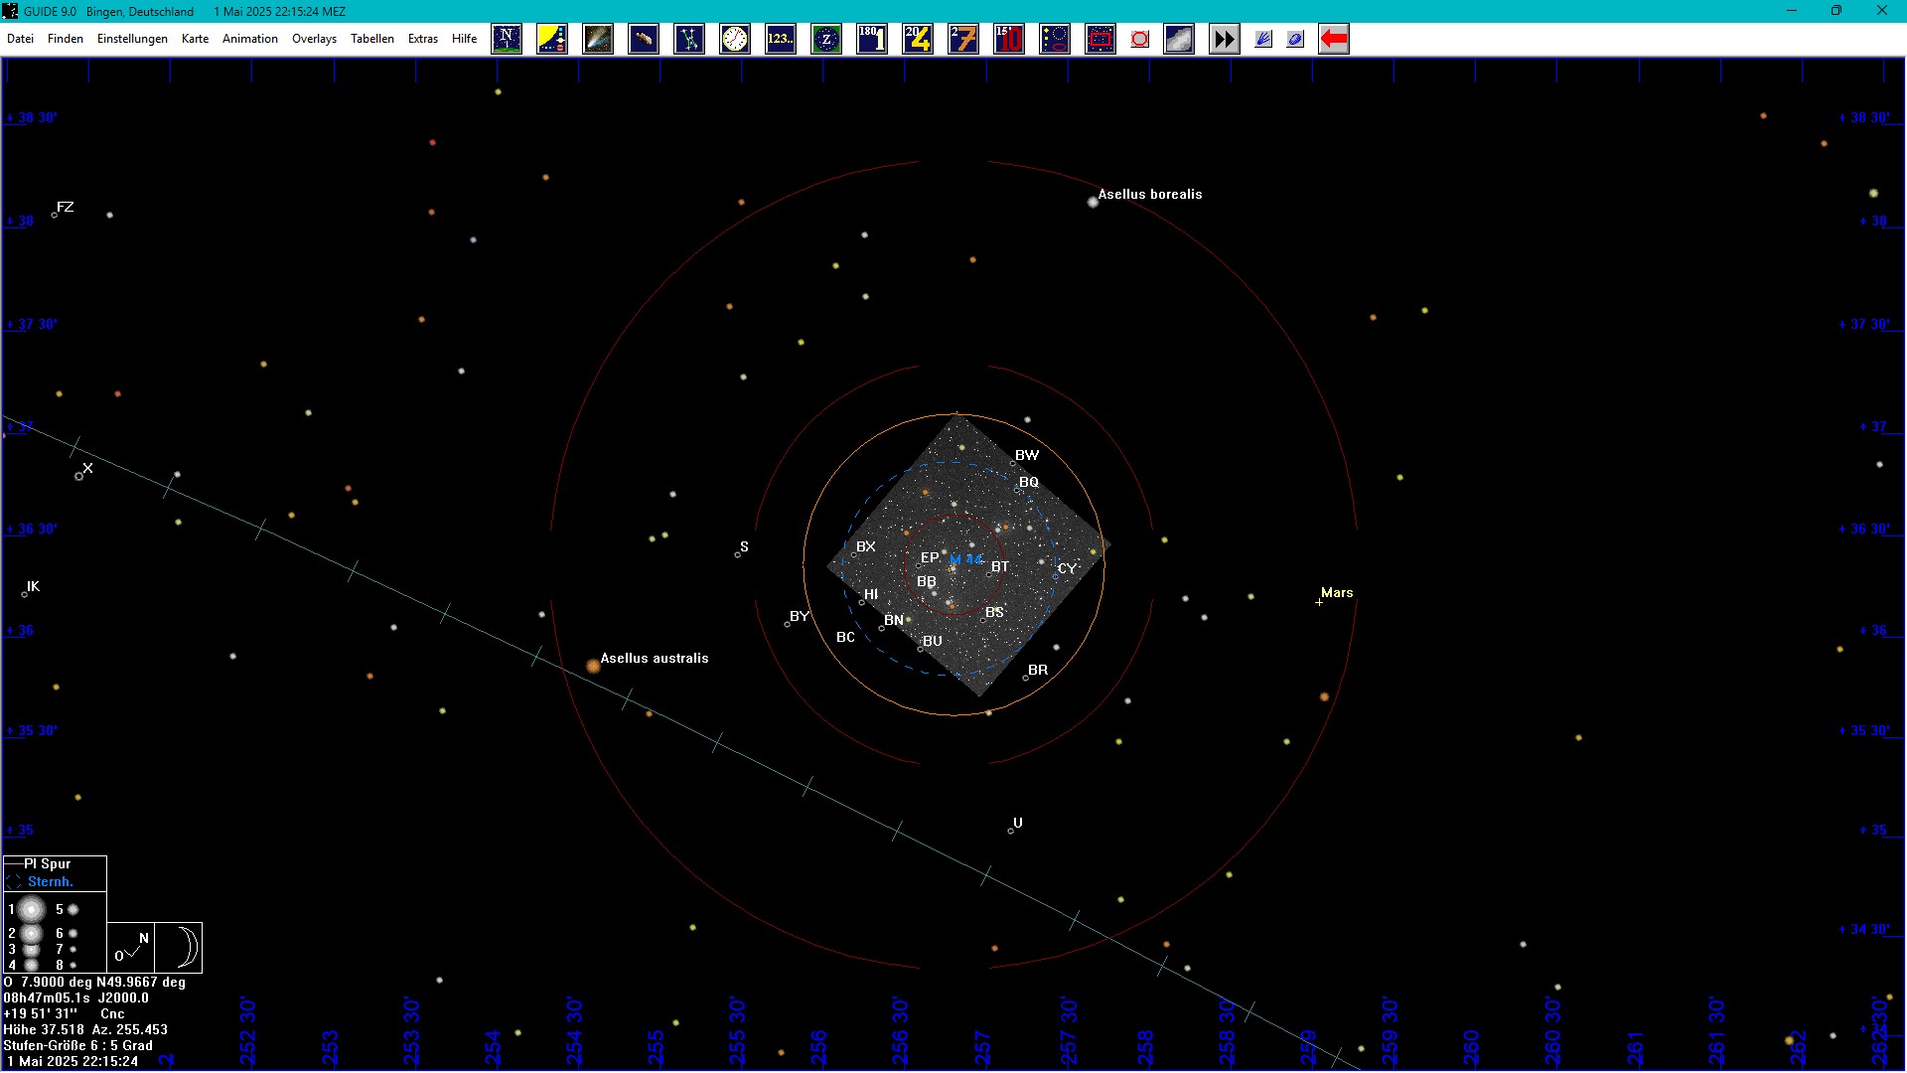Toggle the '123..' labels toolbar icon
Screen dimensions: 1907x1073
pos(781,40)
